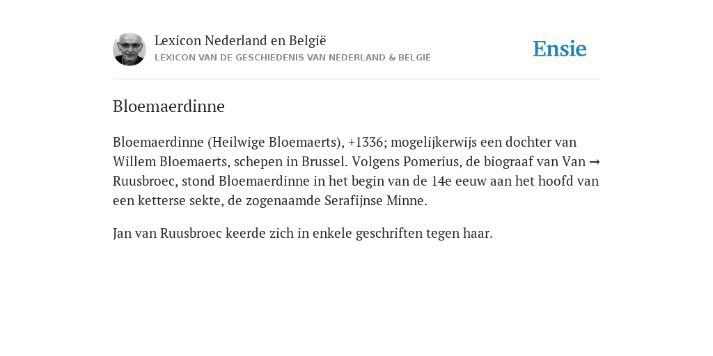Viewport: 713px width, 356px height.
Task: Select the uppercase 'LEXICON VAN DE GESCHIEDENIS' subtitle
Action: pos(292,58)
